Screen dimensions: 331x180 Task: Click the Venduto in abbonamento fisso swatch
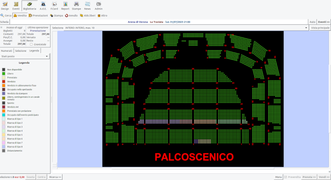[4, 86]
